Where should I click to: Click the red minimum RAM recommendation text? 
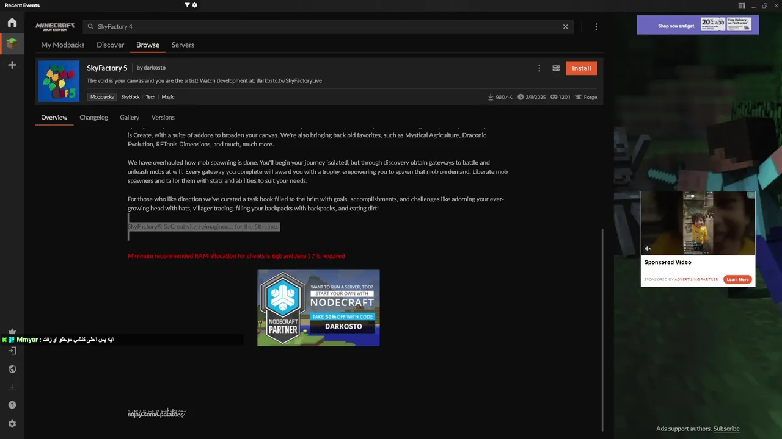click(236, 256)
